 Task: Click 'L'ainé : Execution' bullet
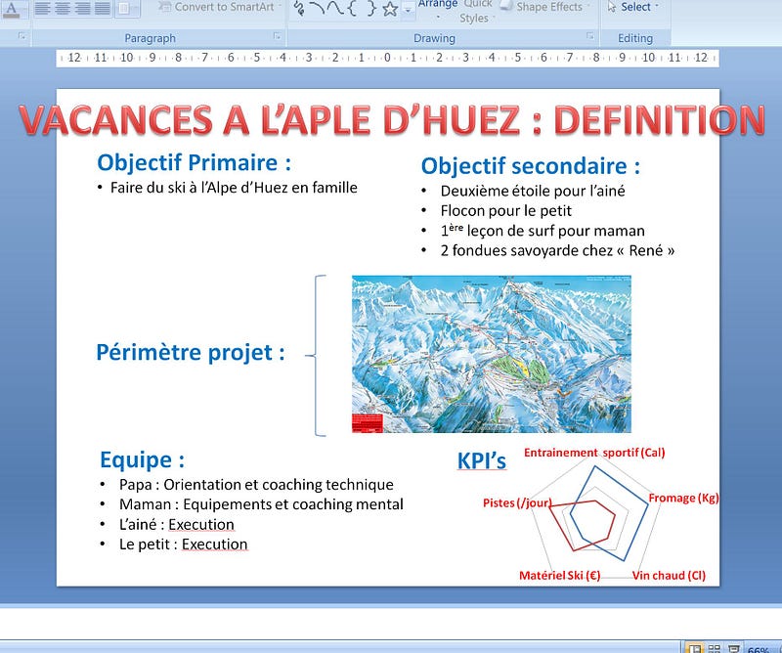click(x=177, y=524)
